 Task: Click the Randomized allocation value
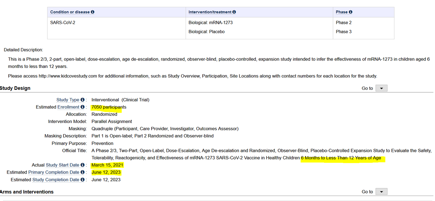coord(104,114)
